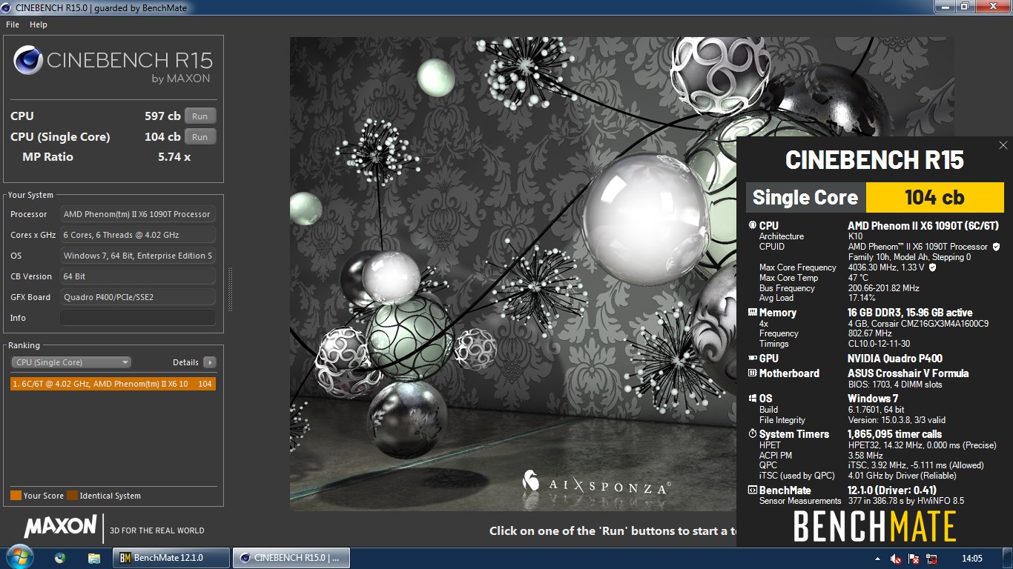Screen dimensions: 1013x569
Task: Expand ranking Details arrow button
Action: tap(210, 362)
